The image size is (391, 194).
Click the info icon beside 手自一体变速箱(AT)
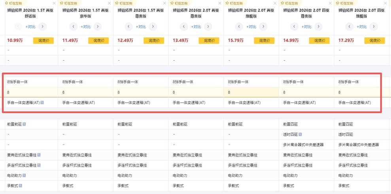click(x=42, y=103)
